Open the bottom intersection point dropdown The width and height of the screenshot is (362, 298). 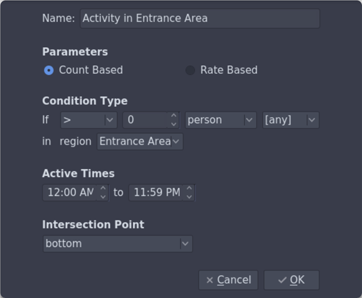coord(118,243)
